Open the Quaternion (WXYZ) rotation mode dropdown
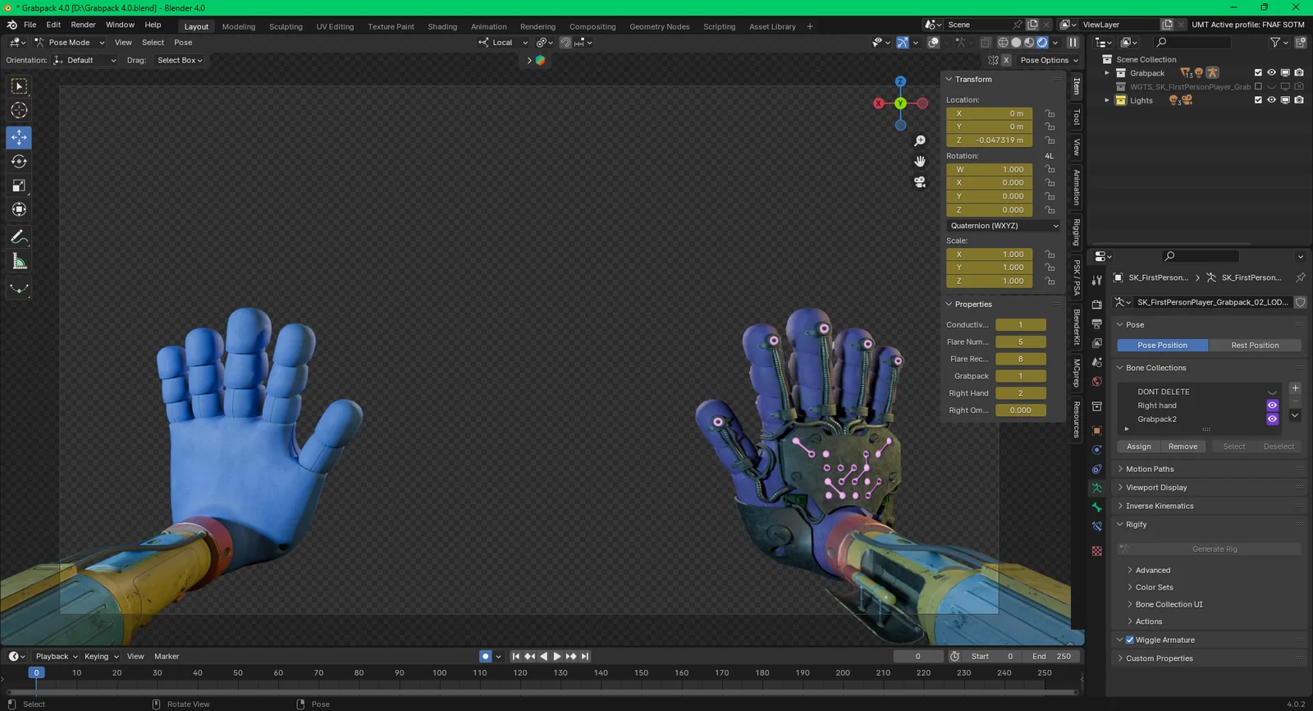 (x=1004, y=226)
